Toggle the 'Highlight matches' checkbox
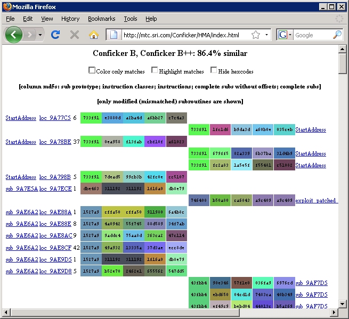The width and height of the screenshot is (349, 319). (155, 70)
